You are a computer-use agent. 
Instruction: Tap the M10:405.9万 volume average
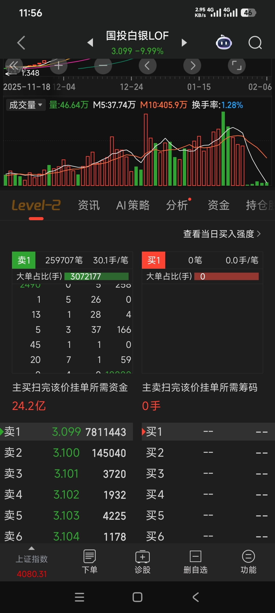point(164,105)
